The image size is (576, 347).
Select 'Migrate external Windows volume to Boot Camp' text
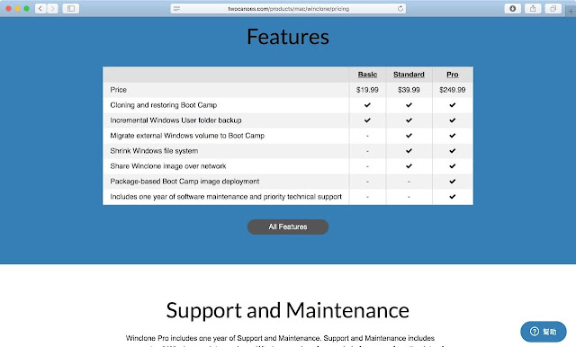[x=187, y=136]
